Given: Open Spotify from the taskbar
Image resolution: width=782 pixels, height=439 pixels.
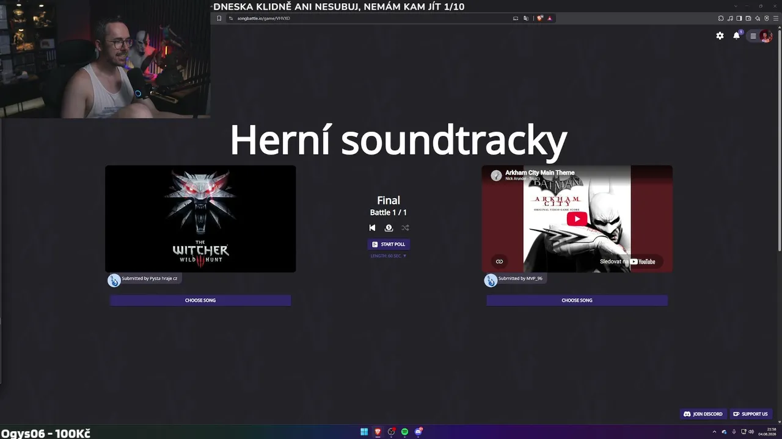Looking at the screenshot, I should (404, 432).
